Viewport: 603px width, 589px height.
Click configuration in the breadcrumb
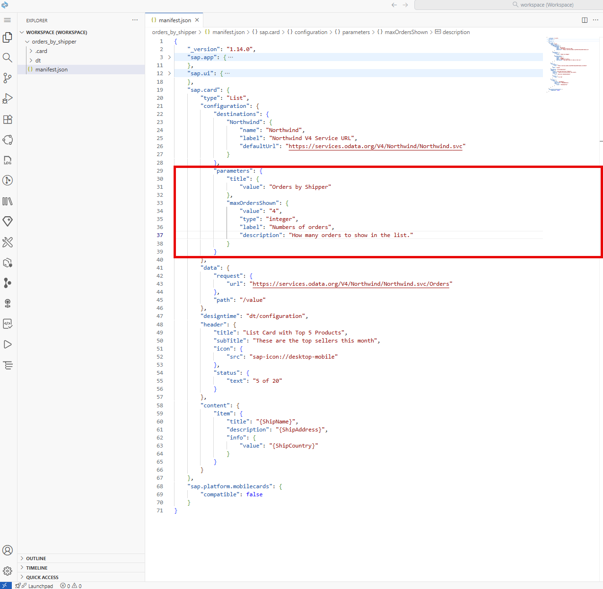(x=311, y=32)
